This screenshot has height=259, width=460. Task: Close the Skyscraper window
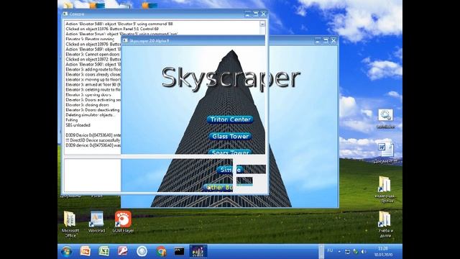click(x=333, y=41)
